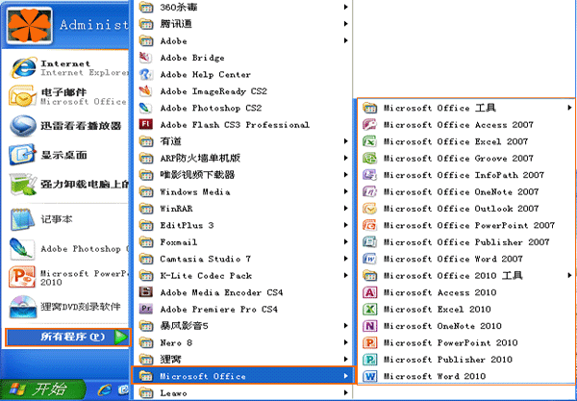This screenshot has width=577, height=401.
Task: Expand Microsoft Office 工具 submenu arrow
Action: tap(569, 108)
